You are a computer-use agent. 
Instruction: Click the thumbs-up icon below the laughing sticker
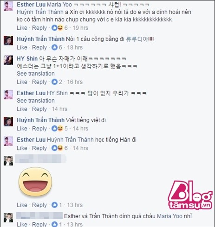[54, 205]
